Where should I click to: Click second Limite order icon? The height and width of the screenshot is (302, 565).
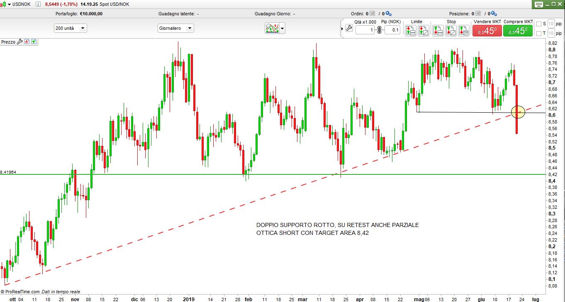(x=423, y=30)
